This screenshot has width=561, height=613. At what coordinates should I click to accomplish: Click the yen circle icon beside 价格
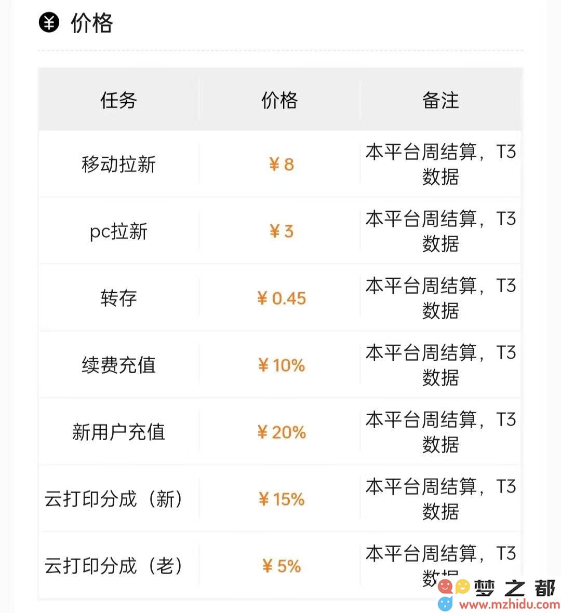(x=49, y=22)
